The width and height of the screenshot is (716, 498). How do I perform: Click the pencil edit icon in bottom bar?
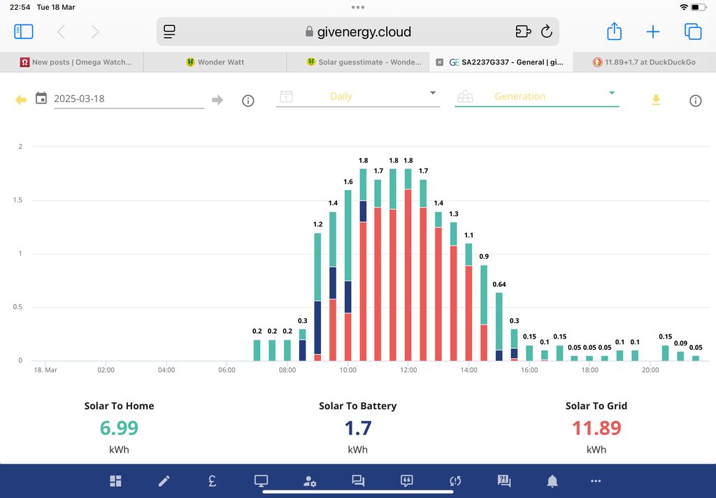pyautogui.click(x=164, y=481)
